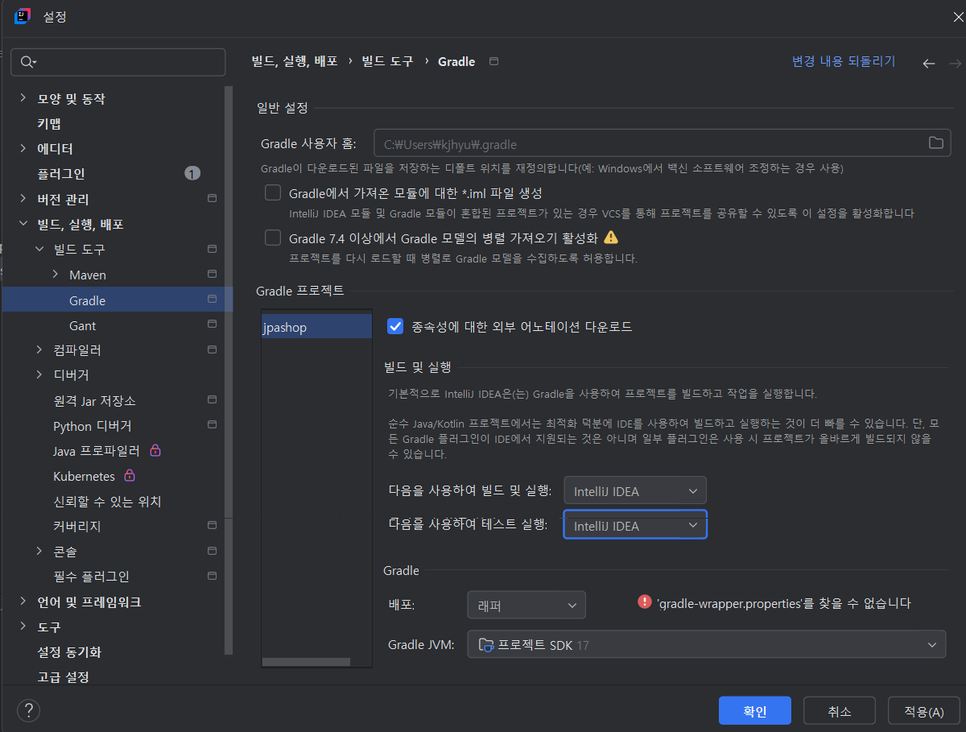Click the project marker icon on 커버리지 row
The width and height of the screenshot is (966, 732).
(212, 525)
